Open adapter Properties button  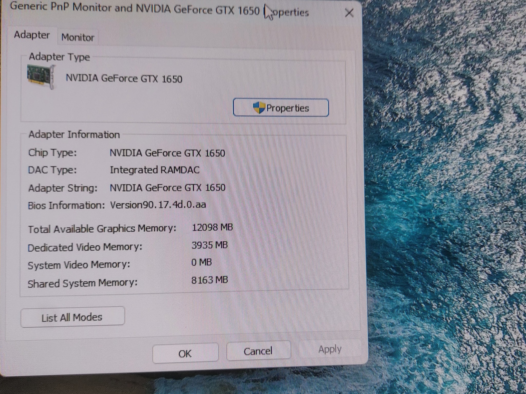[x=281, y=107]
